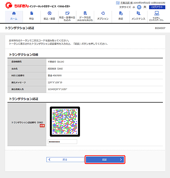Click the Chibagin red logo
The image size is (170, 178).
pyautogui.click(x=9, y=5)
